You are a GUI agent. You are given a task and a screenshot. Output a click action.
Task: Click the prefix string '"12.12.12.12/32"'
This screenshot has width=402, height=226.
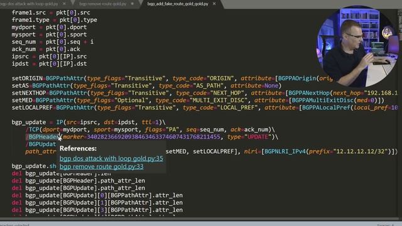point(360,151)
